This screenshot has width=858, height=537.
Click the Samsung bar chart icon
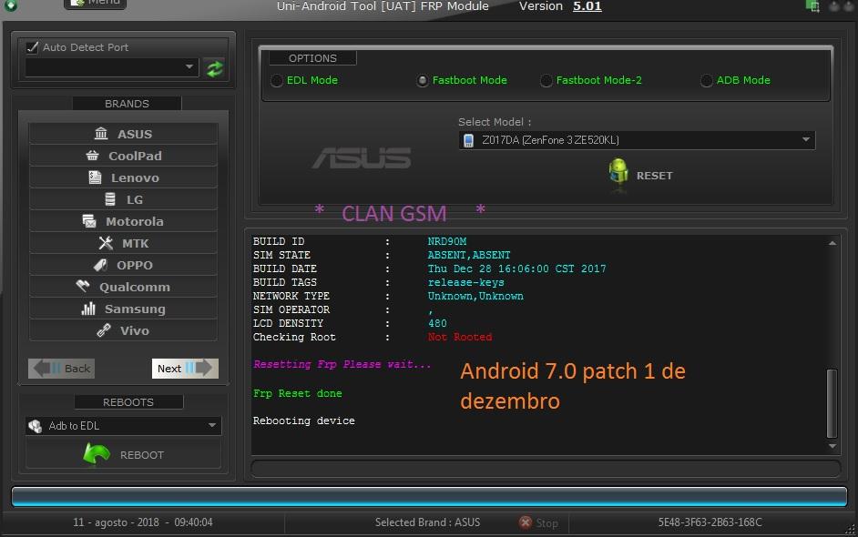point(88,309)
